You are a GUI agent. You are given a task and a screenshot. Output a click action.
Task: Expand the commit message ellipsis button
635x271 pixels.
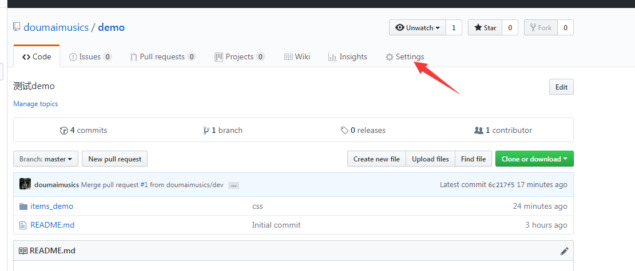click(233, 185)
